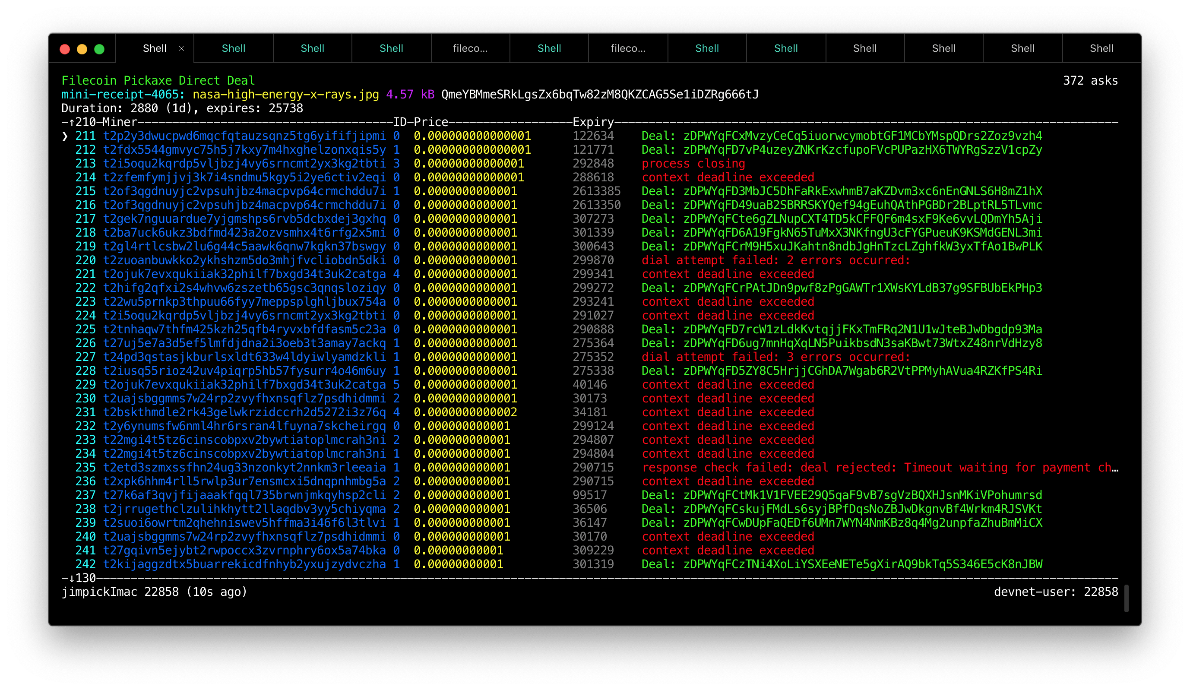Select miner address t2y6ynumsfw6nml4hr6… in row 232

click(245, 426)
